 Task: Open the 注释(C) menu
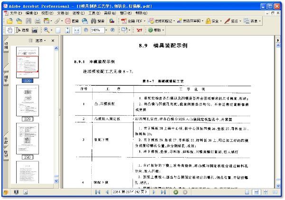(78, 13)
